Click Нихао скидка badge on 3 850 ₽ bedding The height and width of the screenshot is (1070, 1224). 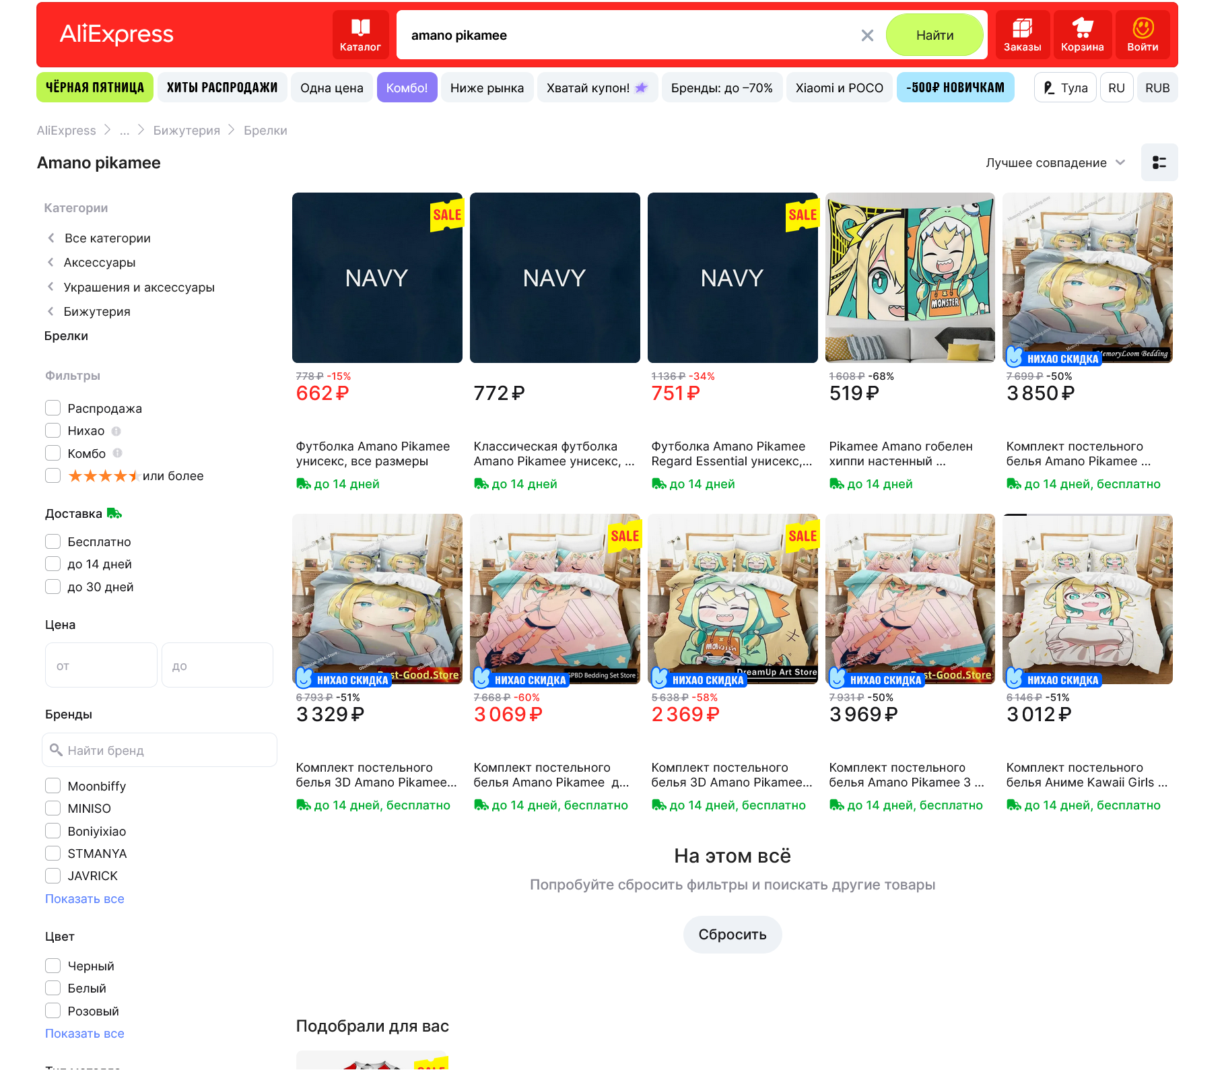click(x=1054, y=358)
